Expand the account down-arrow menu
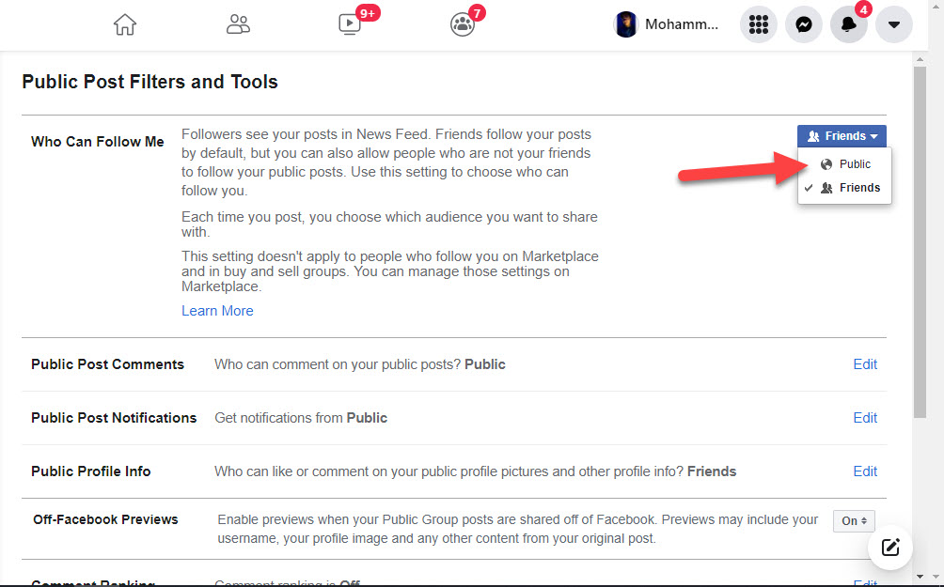 tap(893, 25)
